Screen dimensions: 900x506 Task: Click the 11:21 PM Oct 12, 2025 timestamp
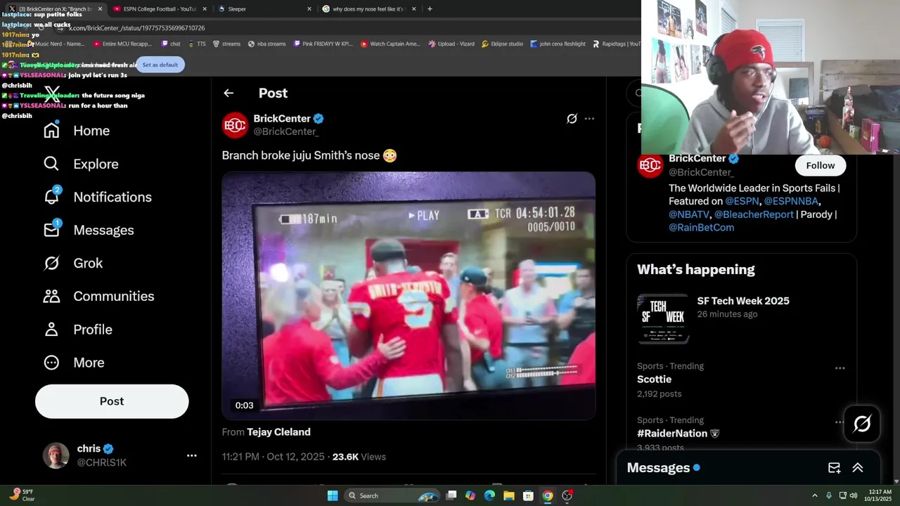click(x=274, y=457)
